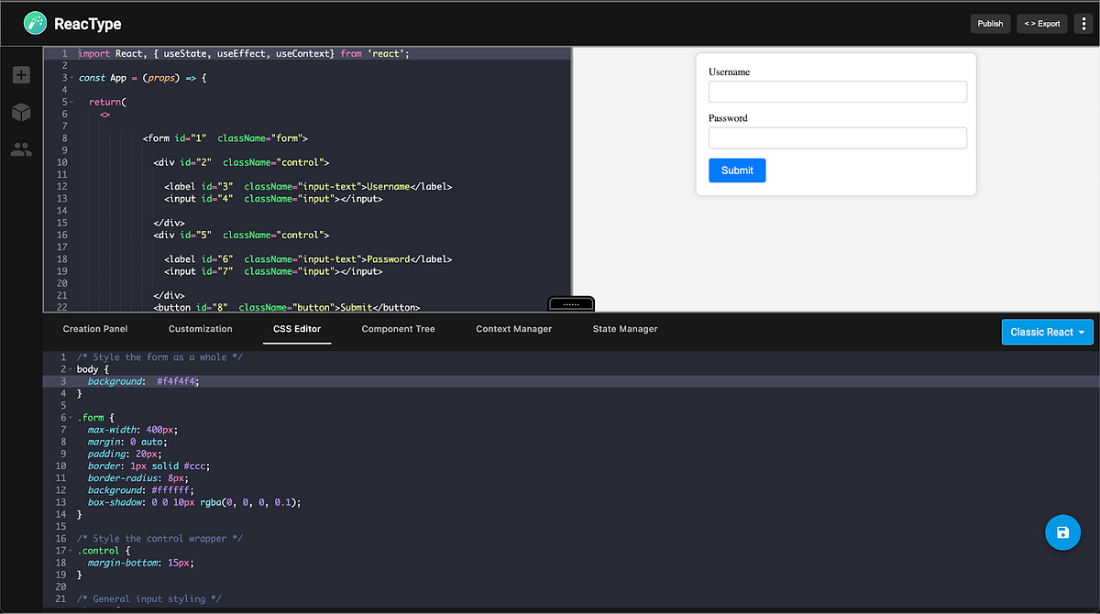
Task: Open the Customization tab
Action: tap(200, 328)
